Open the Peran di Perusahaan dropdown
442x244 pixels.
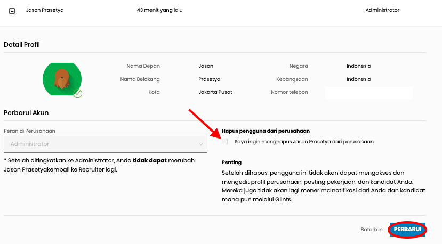point(106,144)
